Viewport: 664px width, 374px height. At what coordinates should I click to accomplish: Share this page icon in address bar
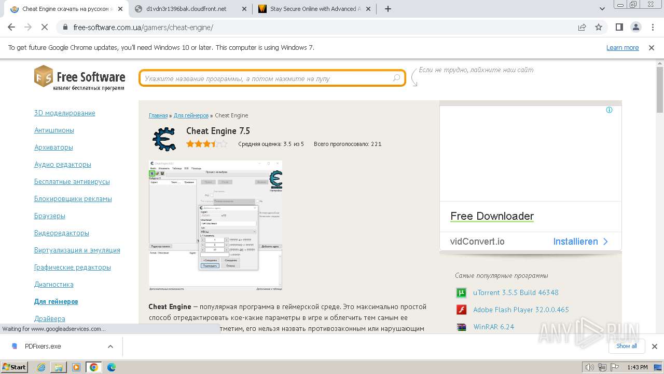tap(582, 27)
